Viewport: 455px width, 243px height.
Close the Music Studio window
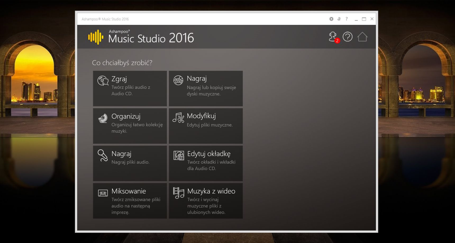click(372, 19)
